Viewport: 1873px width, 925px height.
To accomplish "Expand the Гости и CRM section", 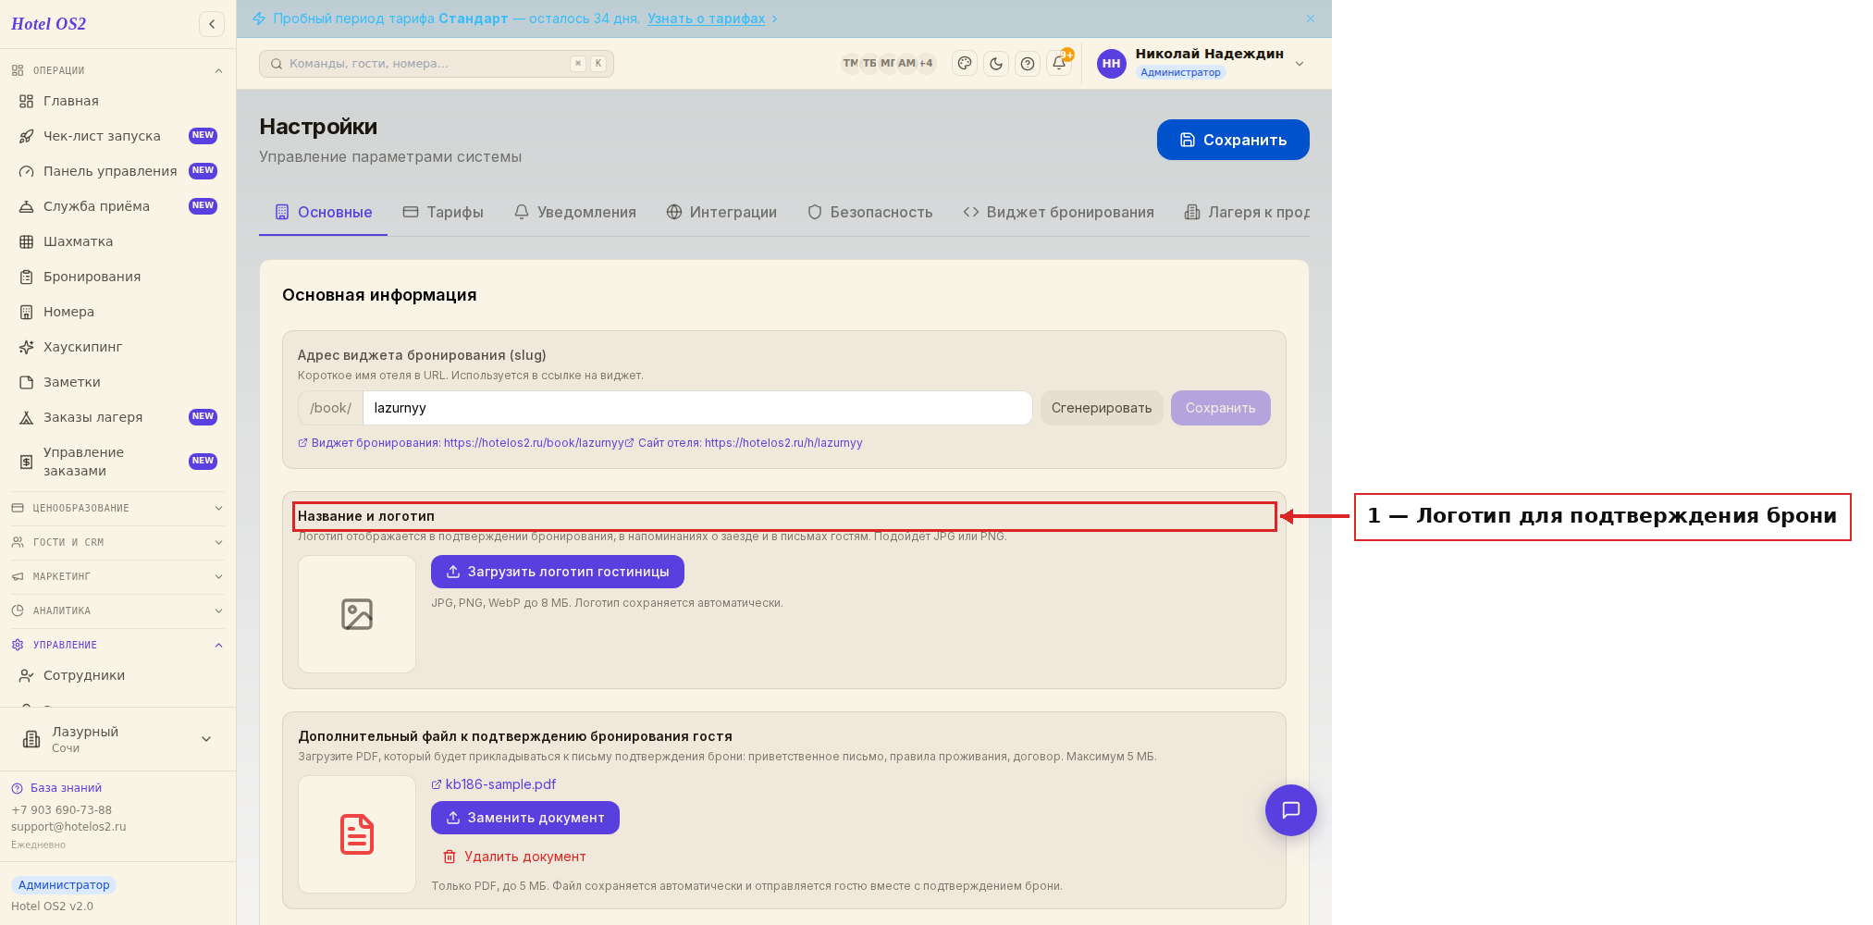I will coord(117,542).
